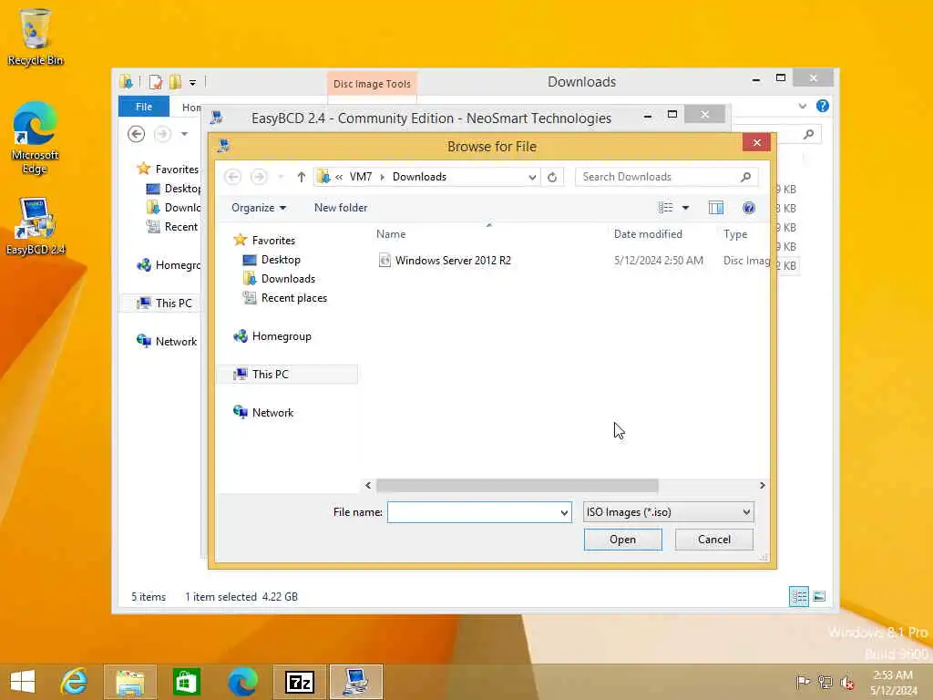Open 7-Zip from taskbar
Image resolution: width=933 pixels, height=700 pixels.
299,682
